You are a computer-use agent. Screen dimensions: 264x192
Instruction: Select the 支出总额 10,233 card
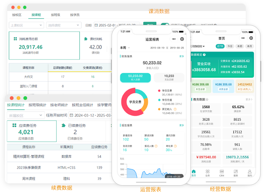[x=169, y=78]
